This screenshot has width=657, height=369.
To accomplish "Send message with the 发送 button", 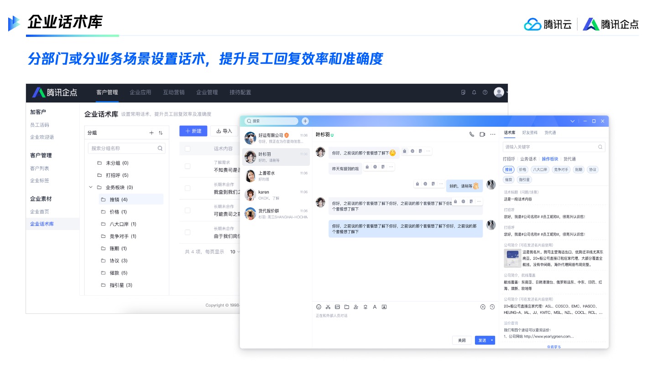I will click(482, 340).
